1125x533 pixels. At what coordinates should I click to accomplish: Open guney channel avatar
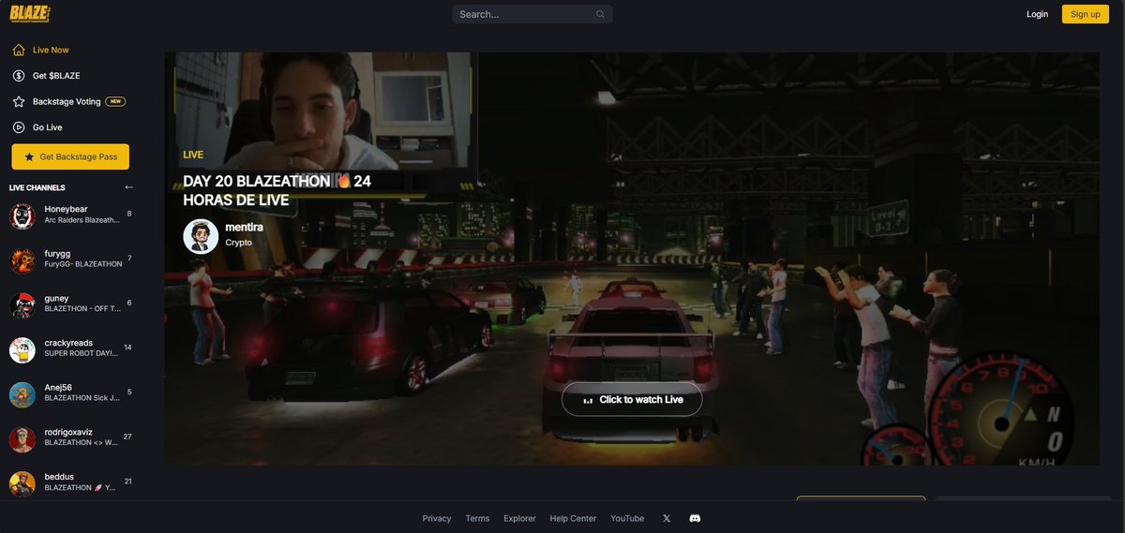pos(22,305)
